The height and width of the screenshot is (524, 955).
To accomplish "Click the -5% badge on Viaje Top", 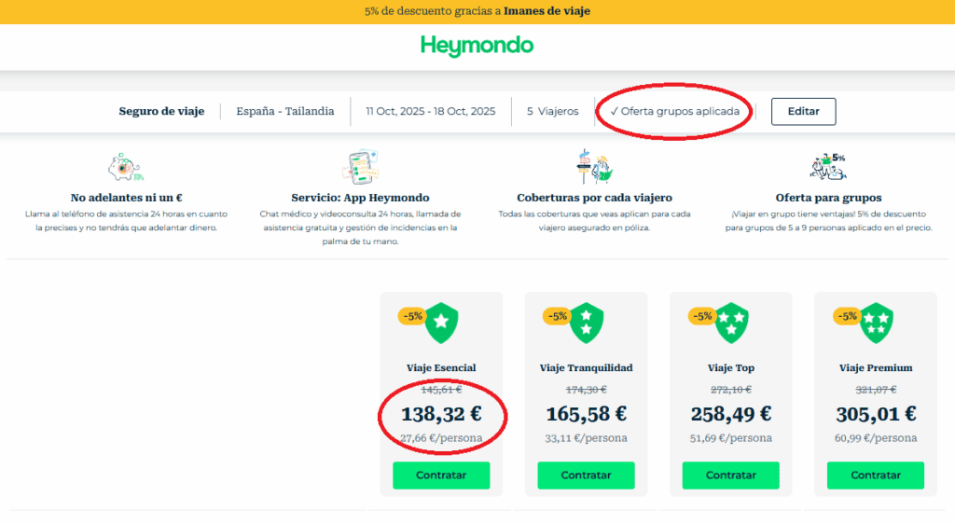I will click(701, 316).
